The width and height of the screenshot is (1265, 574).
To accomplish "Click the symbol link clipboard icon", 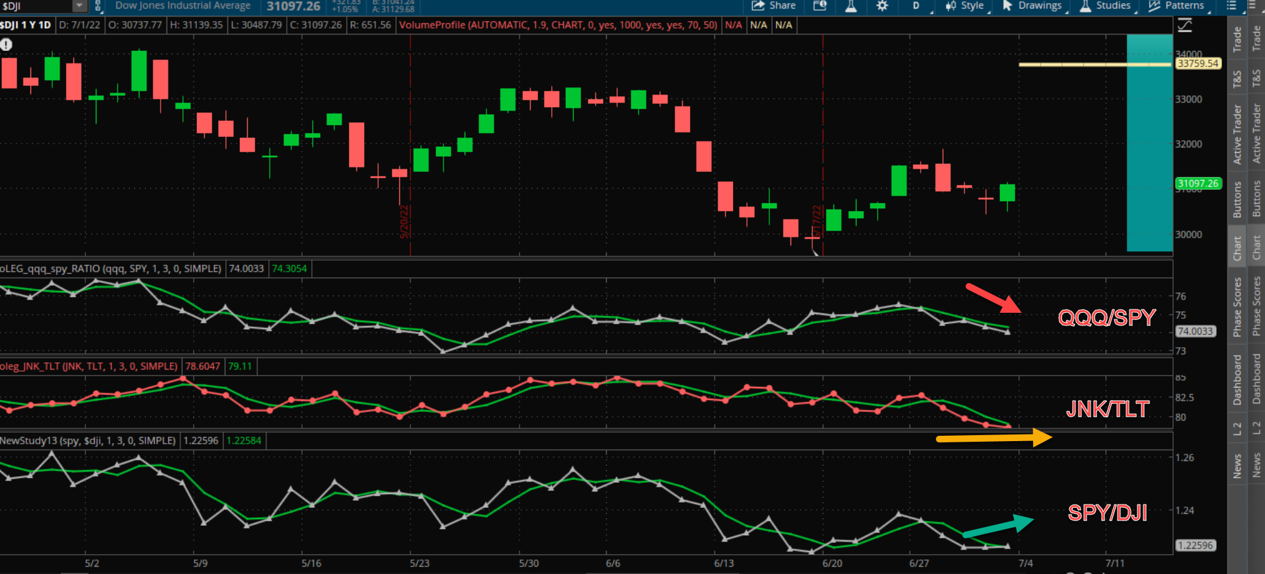I will (x=98, y=7).
